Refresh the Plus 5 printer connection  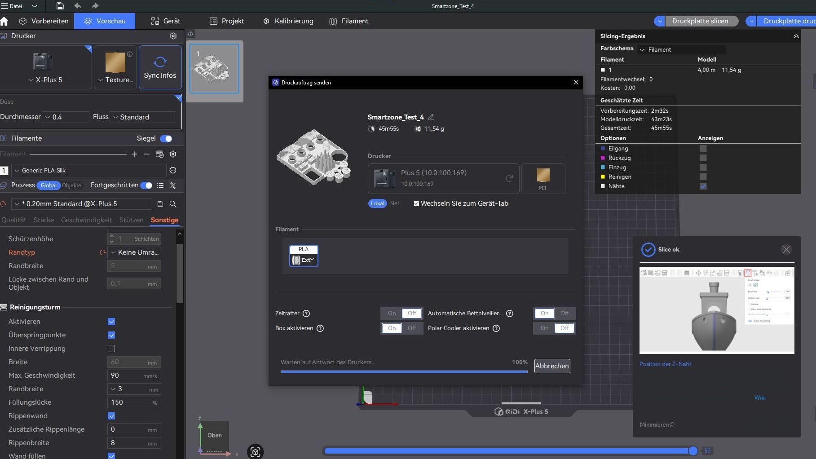(x=509, y=178)
